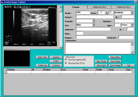Open the Sex dropdown showing Male
The width and height of the screenshot is (138, 97).
click(94, 25)
